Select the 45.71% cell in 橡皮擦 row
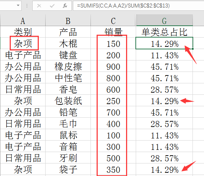 coord(164,66)
